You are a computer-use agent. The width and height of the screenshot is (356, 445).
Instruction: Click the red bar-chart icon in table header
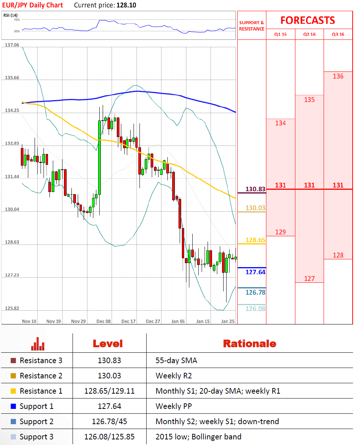tap(38, 344)
